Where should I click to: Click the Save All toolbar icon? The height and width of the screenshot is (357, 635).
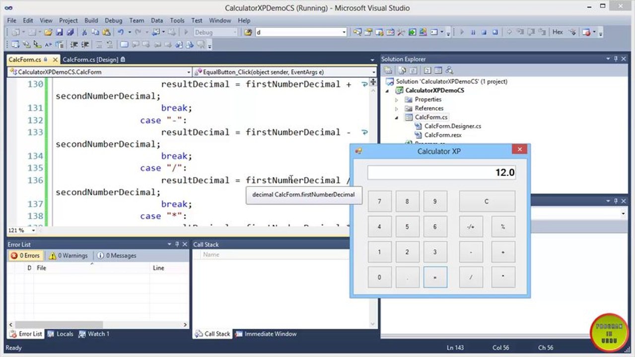70,32
